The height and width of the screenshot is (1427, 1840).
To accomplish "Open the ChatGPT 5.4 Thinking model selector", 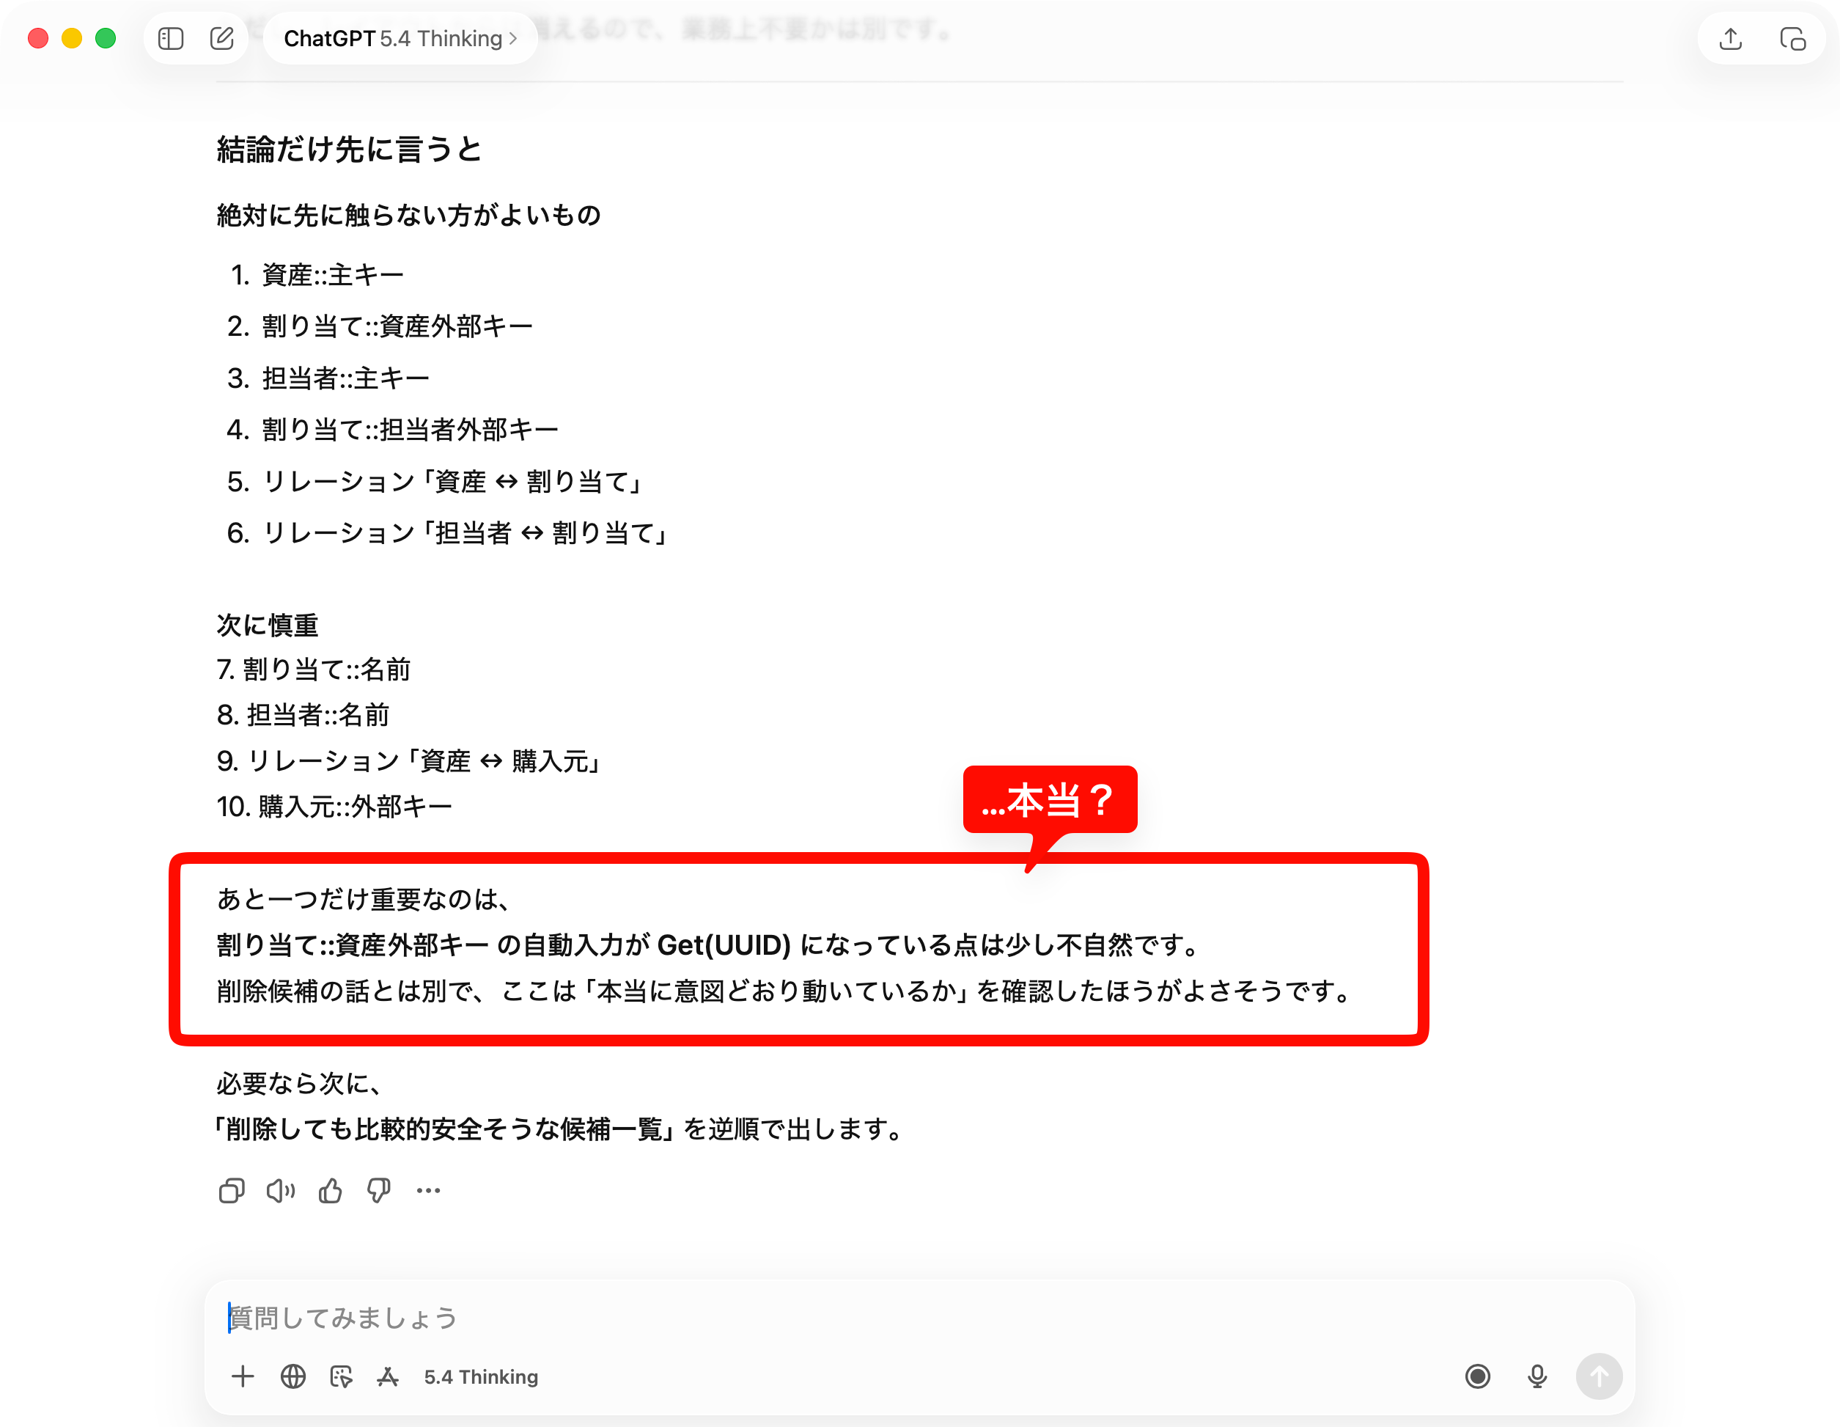I will pyautogui.click(x=400, y=39).
